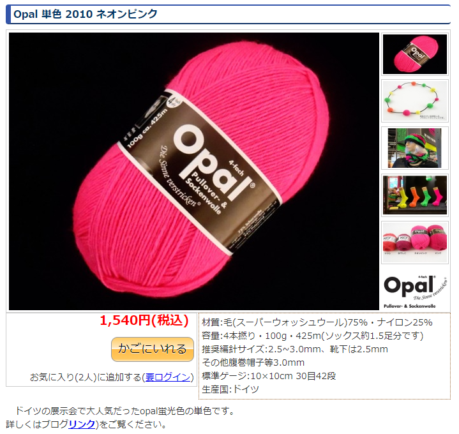
Task: Show the mannequin with striped hat thumbnail
Action: (x=415, y=148)
